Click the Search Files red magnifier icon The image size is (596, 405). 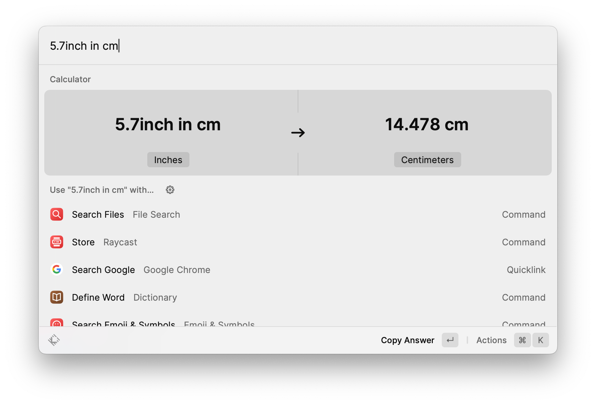tap(57, 214)
